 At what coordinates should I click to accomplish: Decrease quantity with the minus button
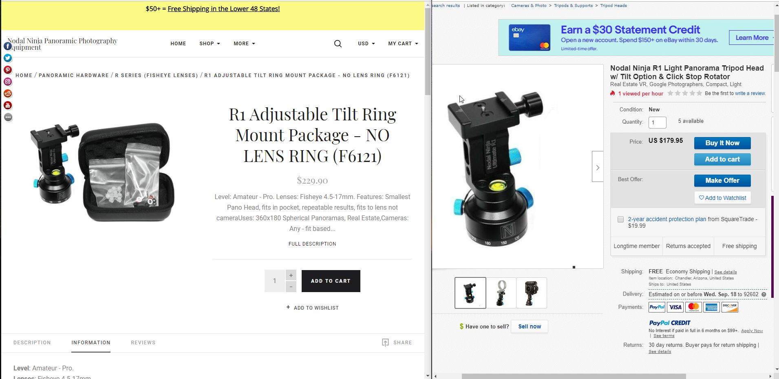click(x=291, y=287)
